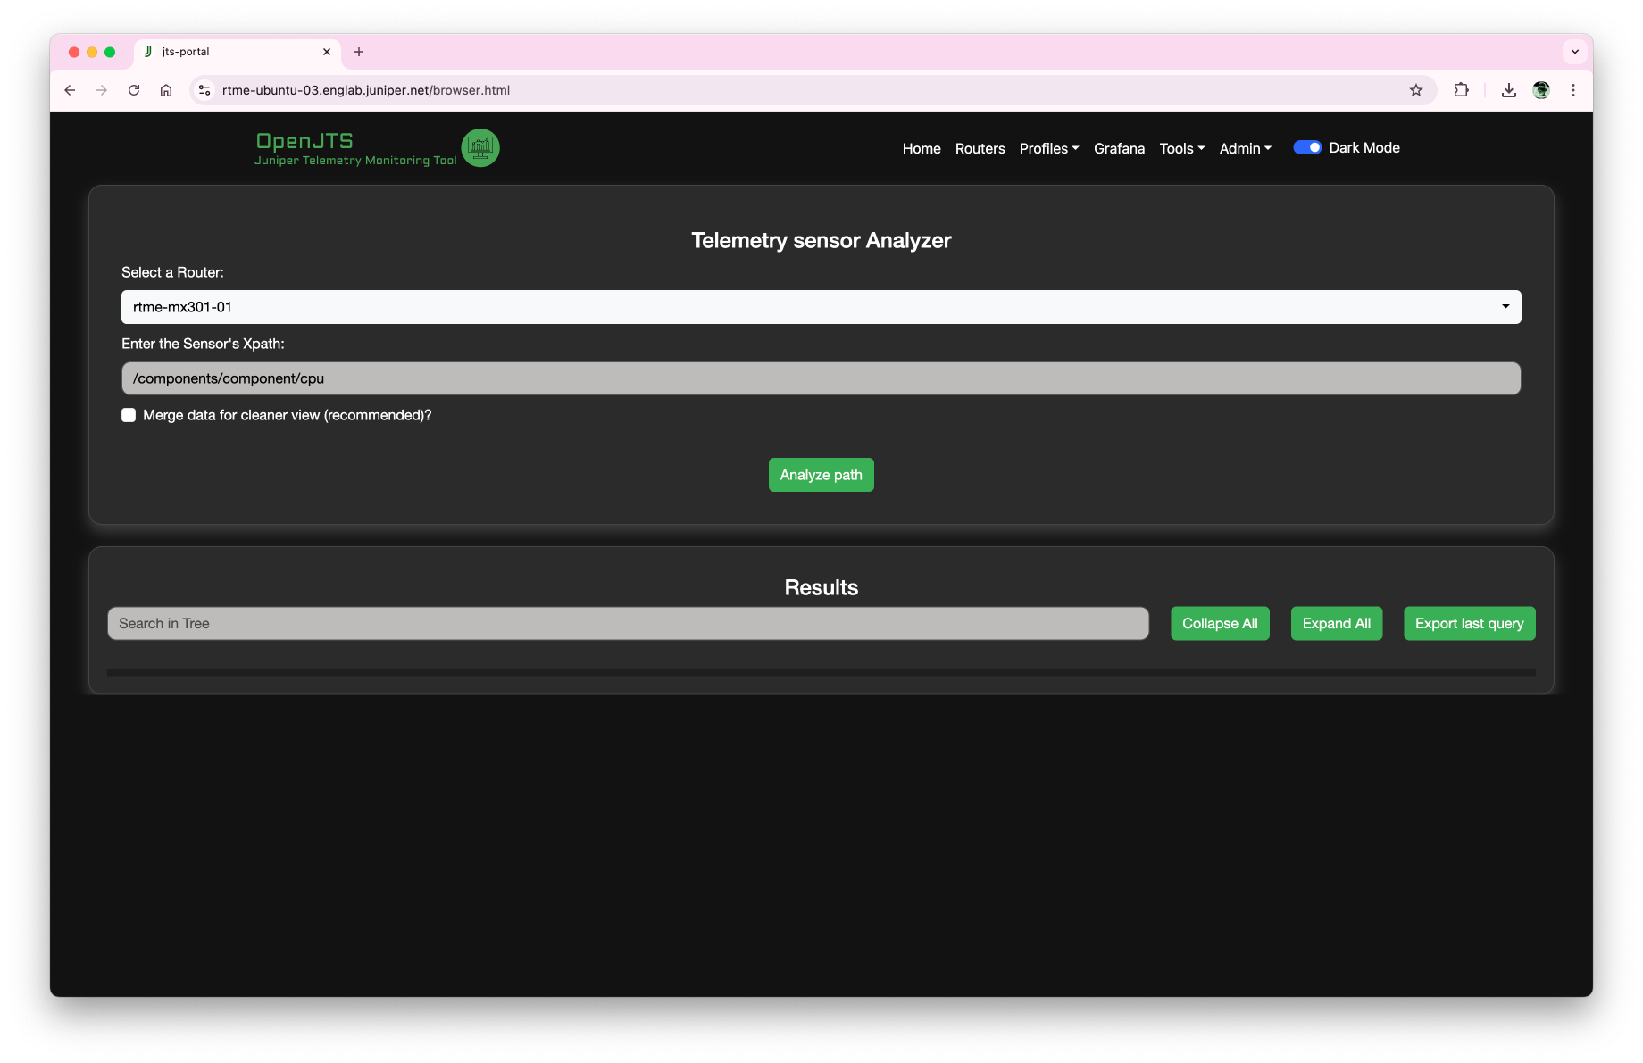This screenshot has width=1643, height=1063.
Task: Expand the Tools dropdown menu
Action: click(x=1181, y=148)
